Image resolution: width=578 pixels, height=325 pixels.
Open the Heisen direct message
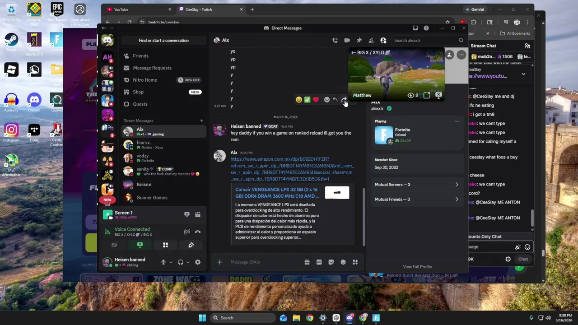(163, 184)
